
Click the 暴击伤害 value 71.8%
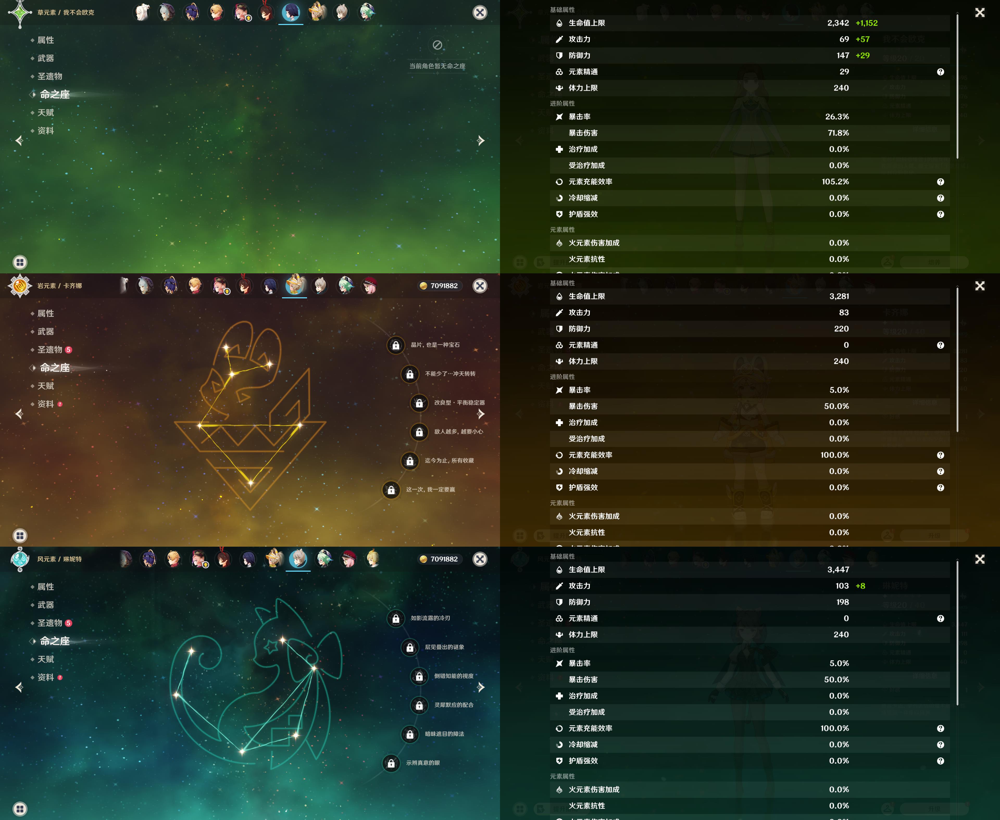(838, 133)
